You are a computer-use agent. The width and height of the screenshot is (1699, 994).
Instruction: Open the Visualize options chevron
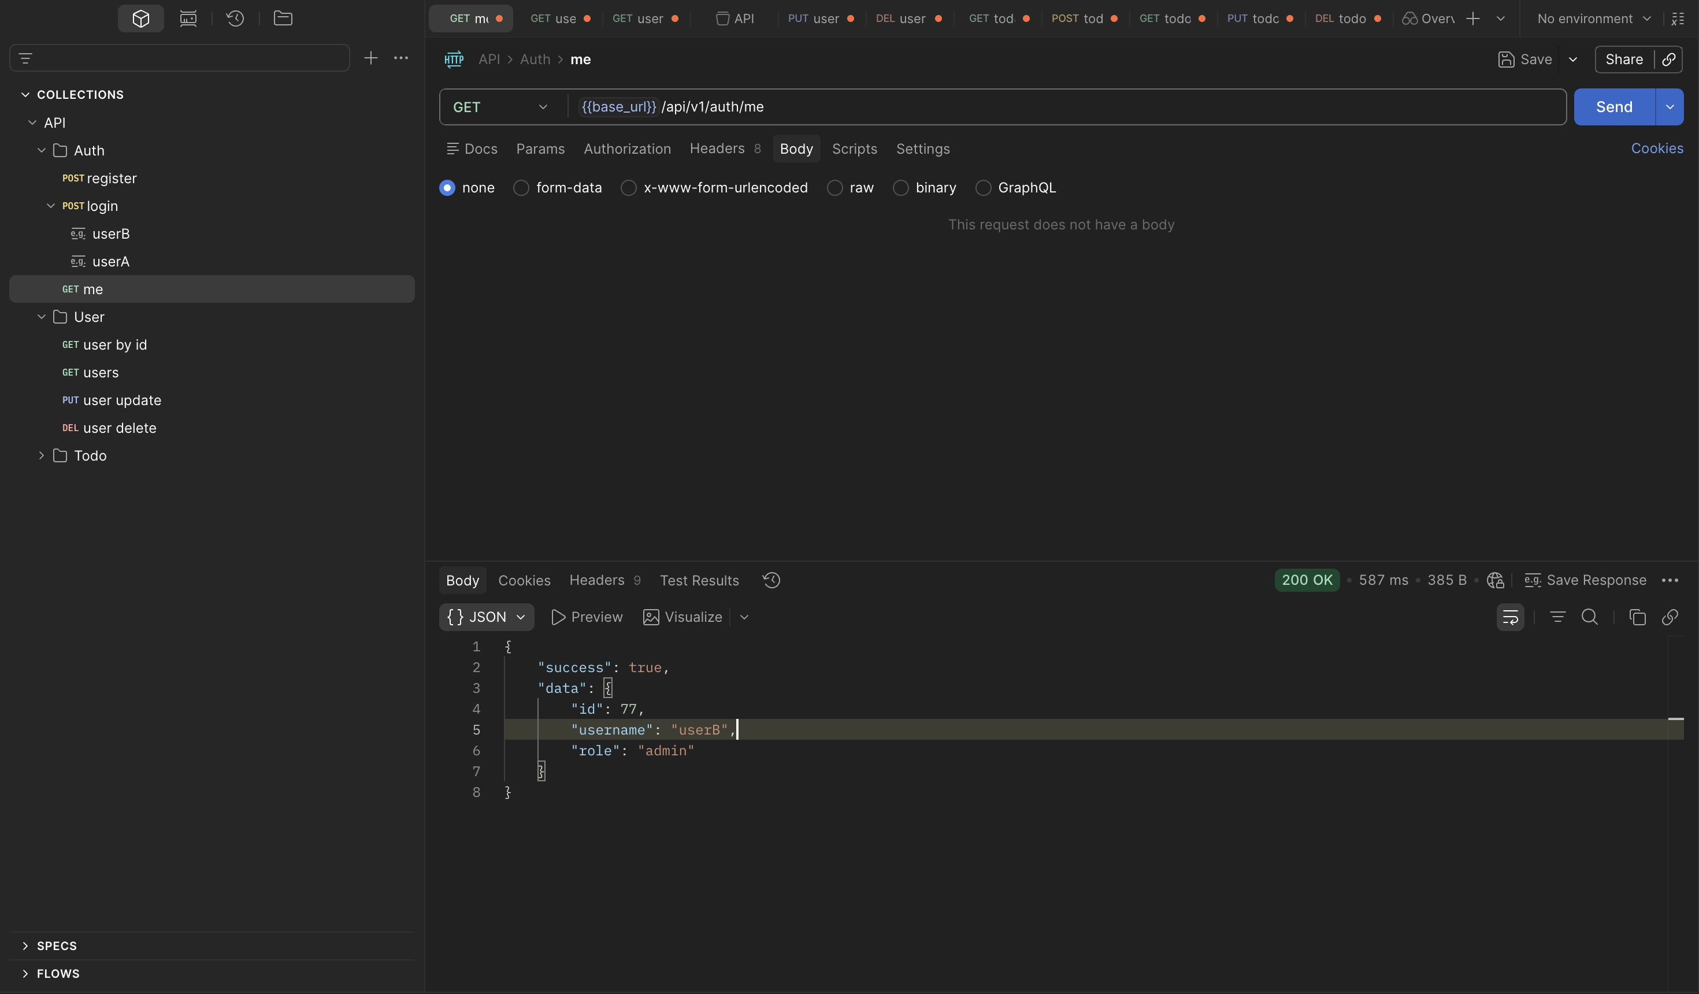pyautogui.click(x=744, y=617)
